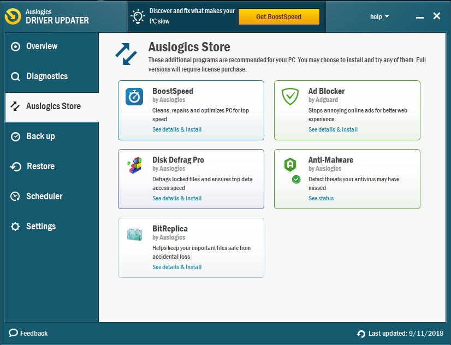Open the Settings section
The height and width of the screenshot is (345, 451).
41,227
